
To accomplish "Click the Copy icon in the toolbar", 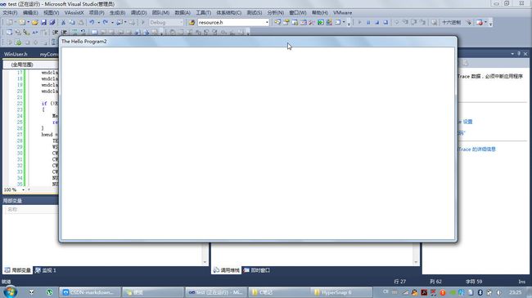I will point(72,22).
